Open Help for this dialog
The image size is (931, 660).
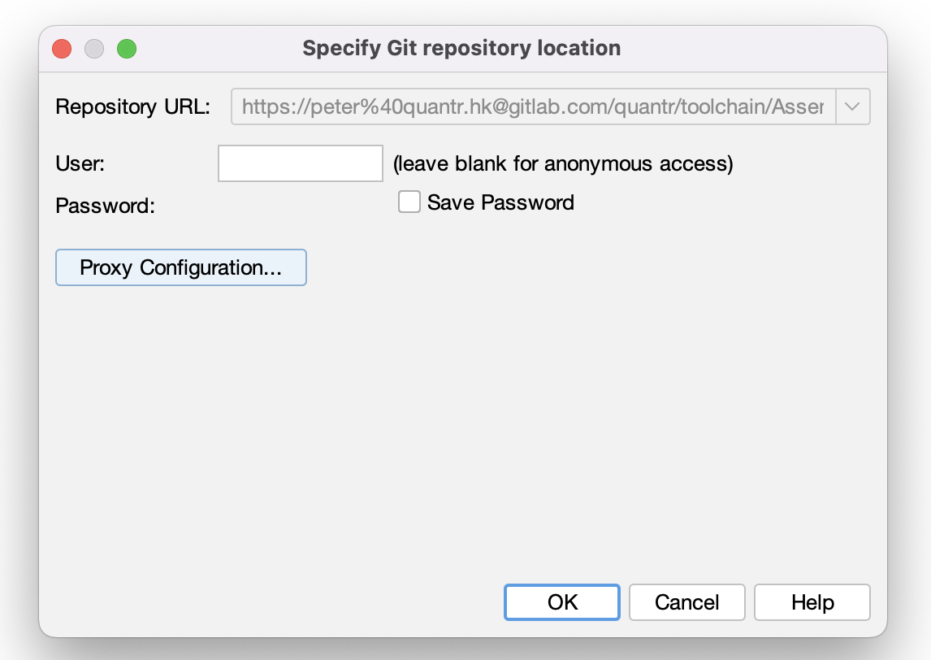tap(812, 602)
